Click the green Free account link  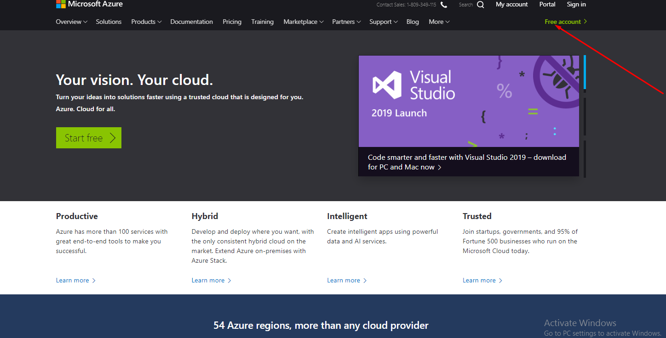tap(566, 22)
